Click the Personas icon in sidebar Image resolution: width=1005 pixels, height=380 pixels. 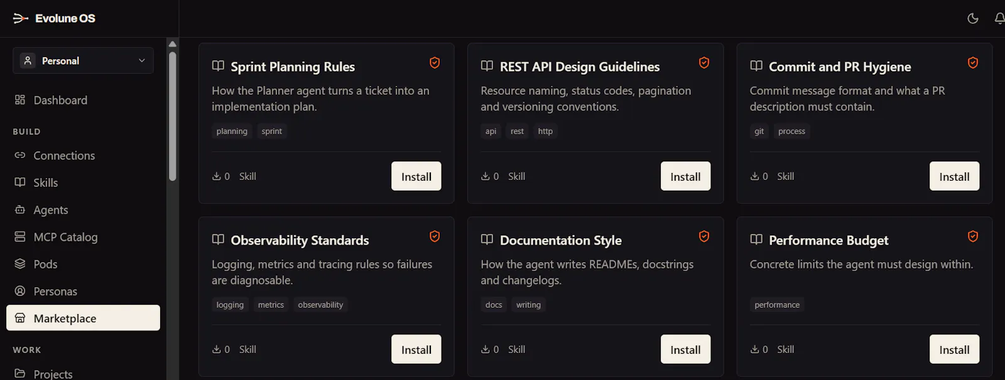coord(20,291)
